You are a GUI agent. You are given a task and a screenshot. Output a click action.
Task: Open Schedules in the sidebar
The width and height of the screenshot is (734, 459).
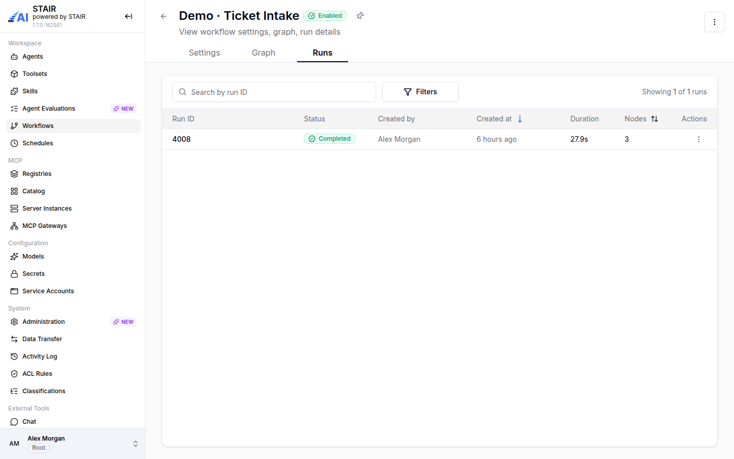tap(73, 143)
